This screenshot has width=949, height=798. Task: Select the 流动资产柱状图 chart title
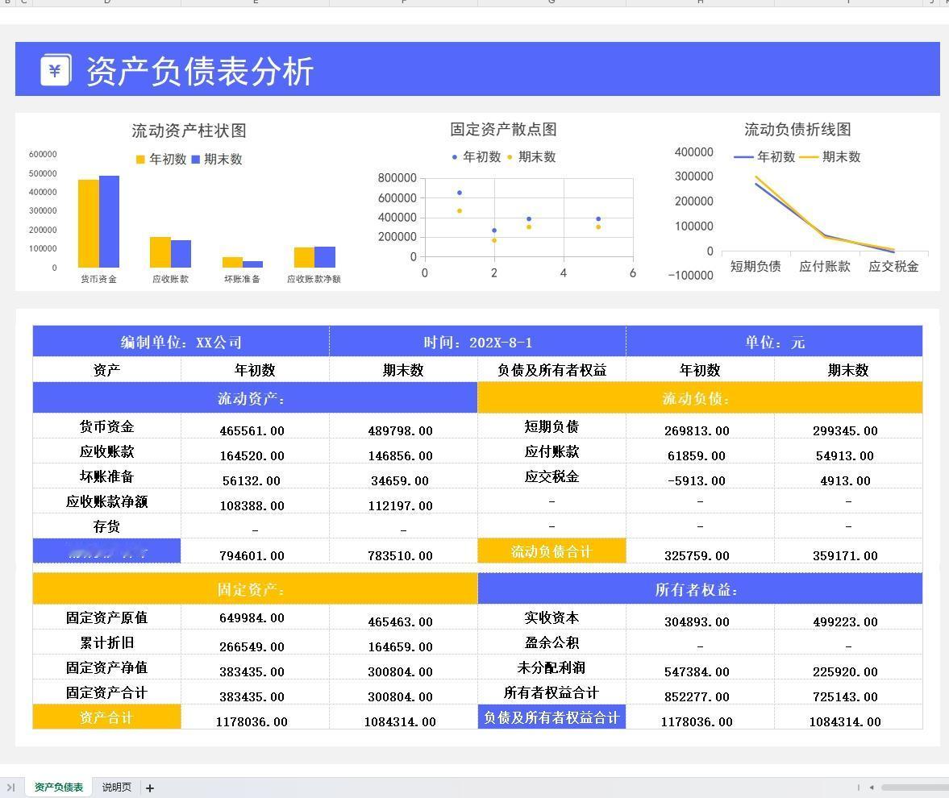[189, 130]
